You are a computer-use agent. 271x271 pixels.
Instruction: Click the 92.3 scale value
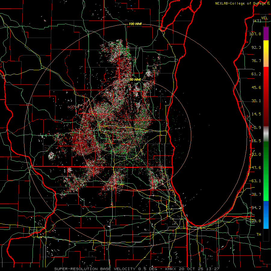256,47
